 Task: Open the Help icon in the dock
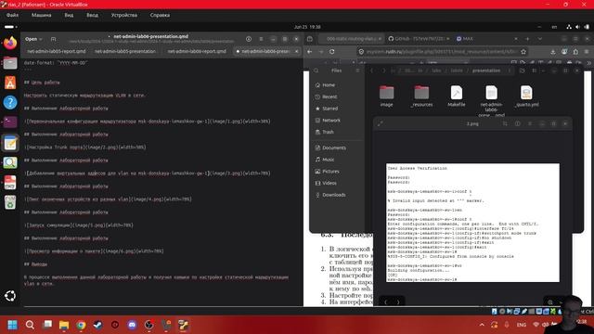10,102
